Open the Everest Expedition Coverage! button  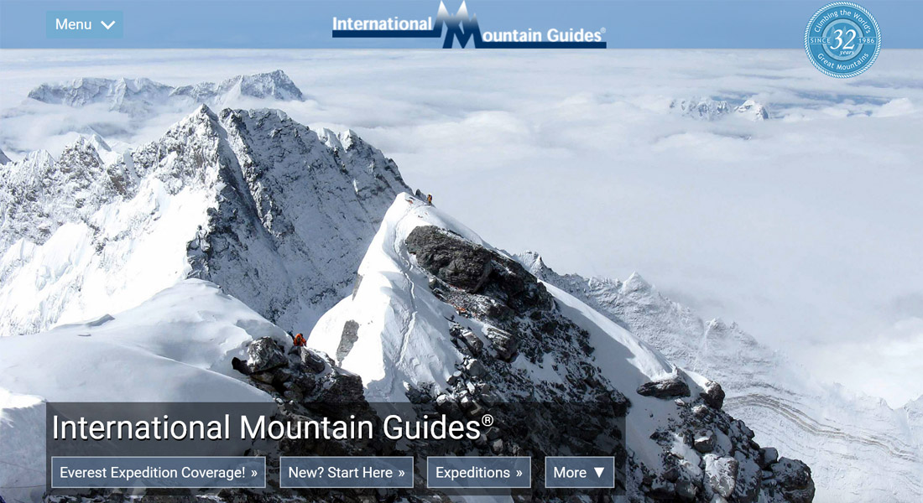159,473
